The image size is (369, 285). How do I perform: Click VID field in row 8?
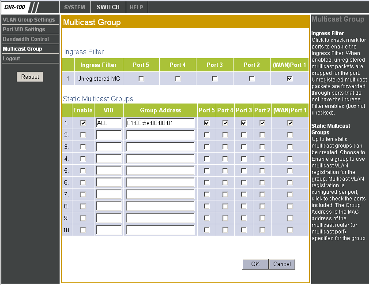click(109, 206)
